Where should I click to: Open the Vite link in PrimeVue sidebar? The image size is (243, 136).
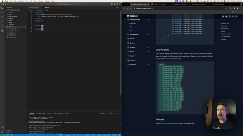pyautogui.click(x=131, y=27)
